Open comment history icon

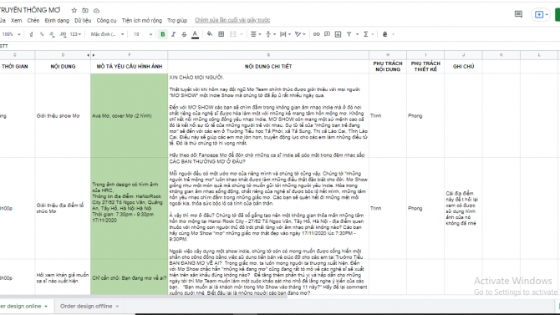point(518,14)
